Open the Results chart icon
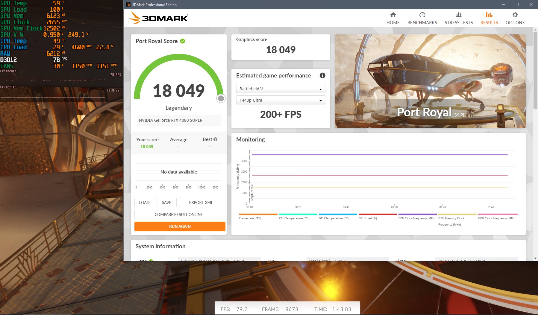 [489, 15]
